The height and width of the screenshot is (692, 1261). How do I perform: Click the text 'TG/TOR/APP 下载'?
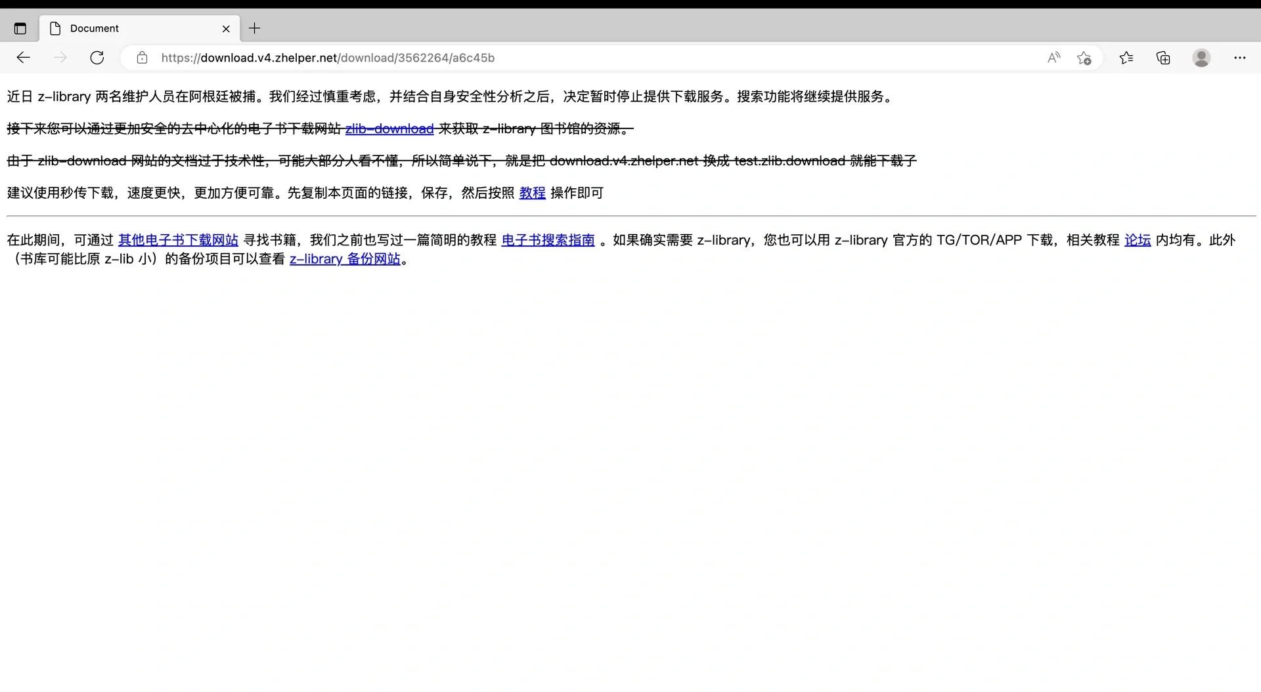[x=994, y=240]
